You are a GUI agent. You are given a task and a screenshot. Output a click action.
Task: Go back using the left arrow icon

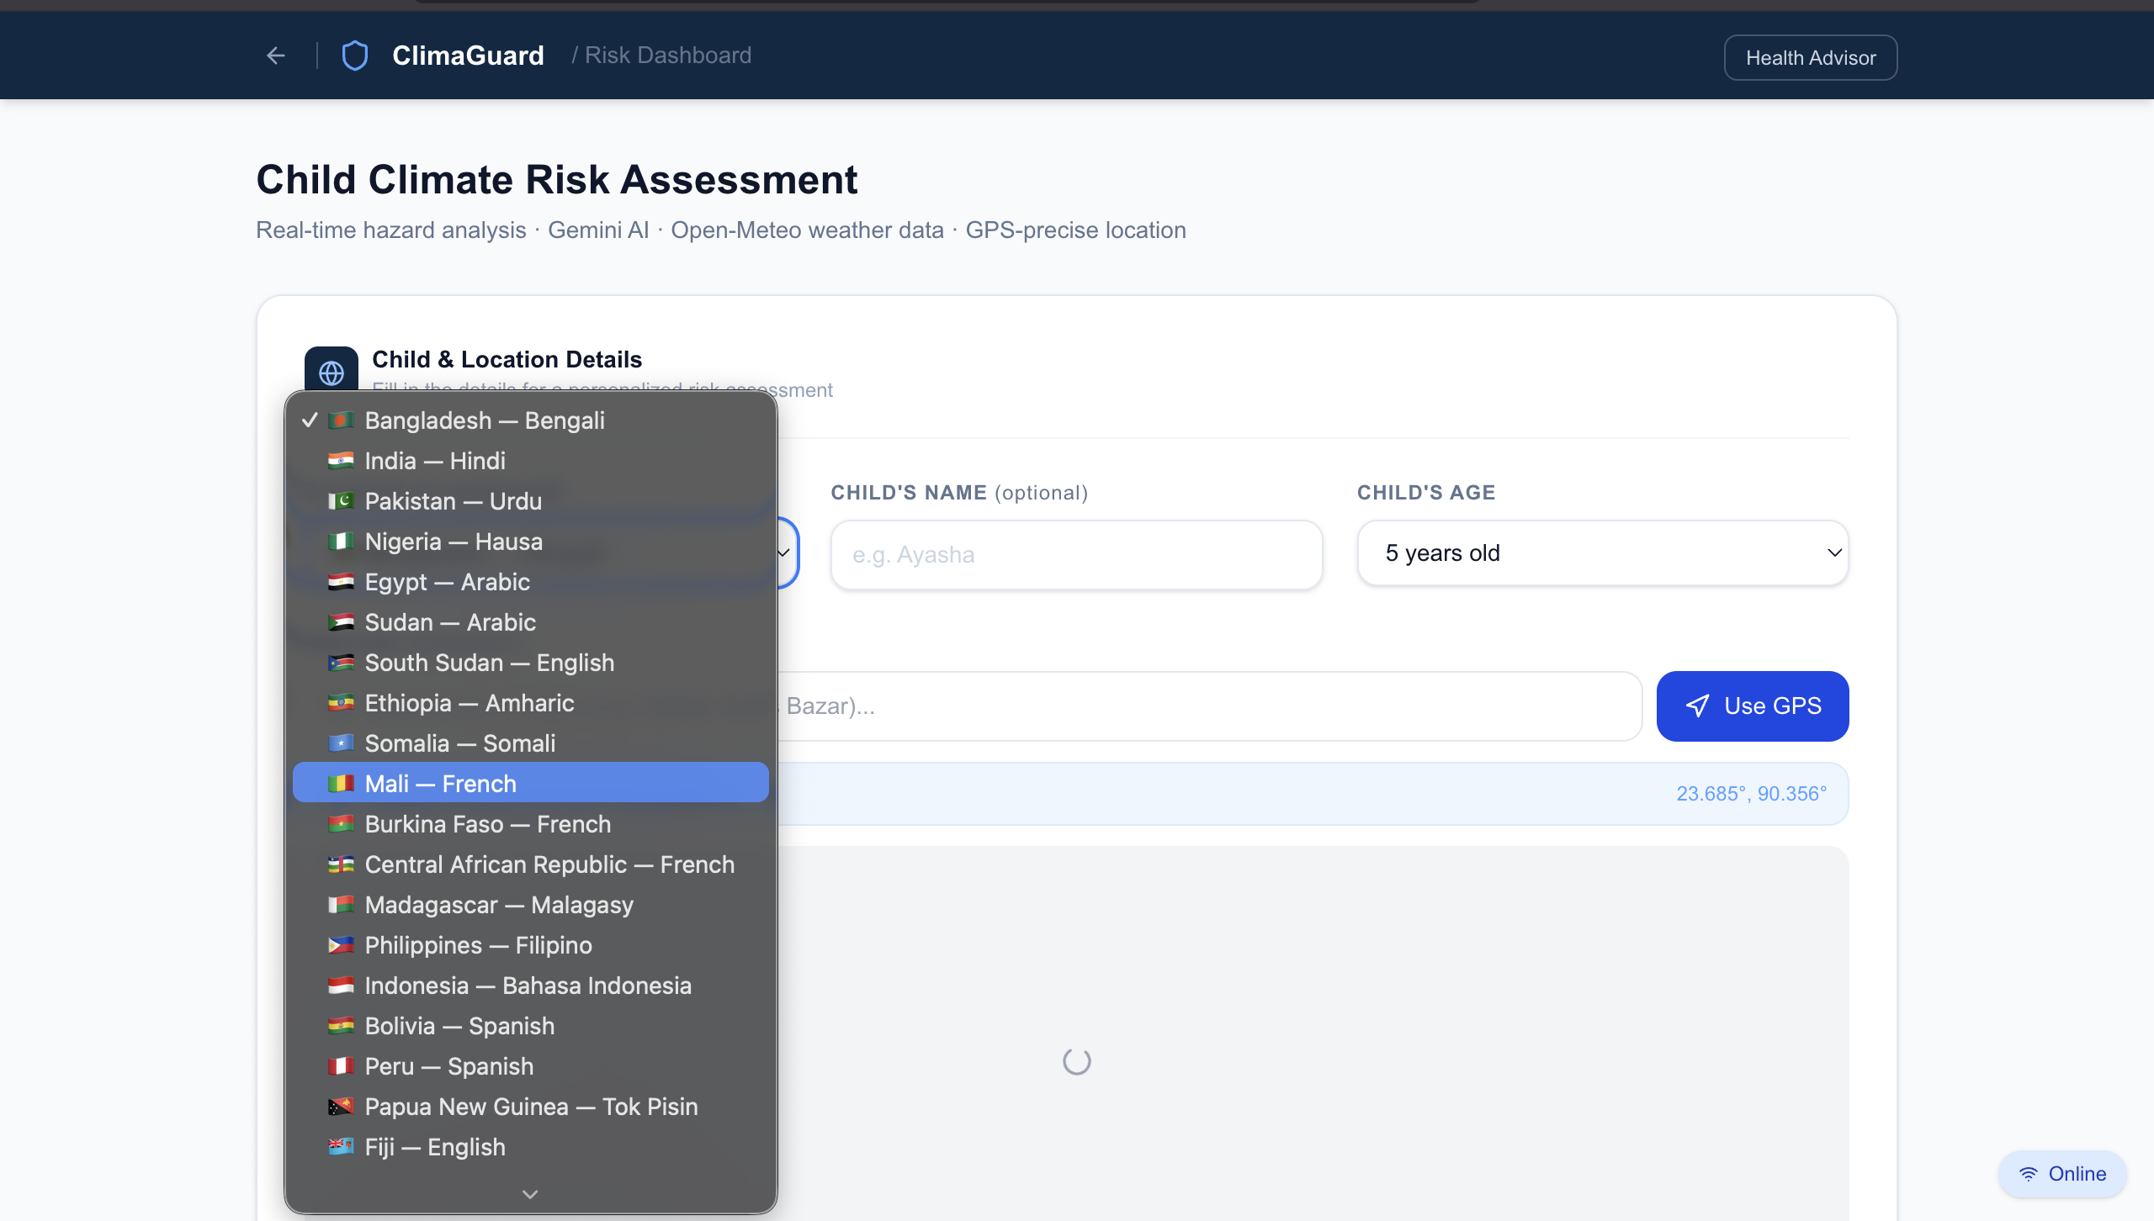[x=276, y=55]
